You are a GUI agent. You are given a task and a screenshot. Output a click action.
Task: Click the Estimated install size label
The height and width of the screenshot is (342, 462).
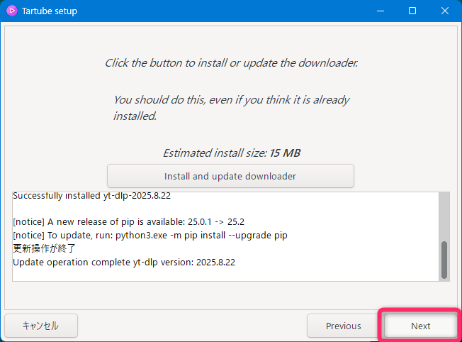point(231,153)
